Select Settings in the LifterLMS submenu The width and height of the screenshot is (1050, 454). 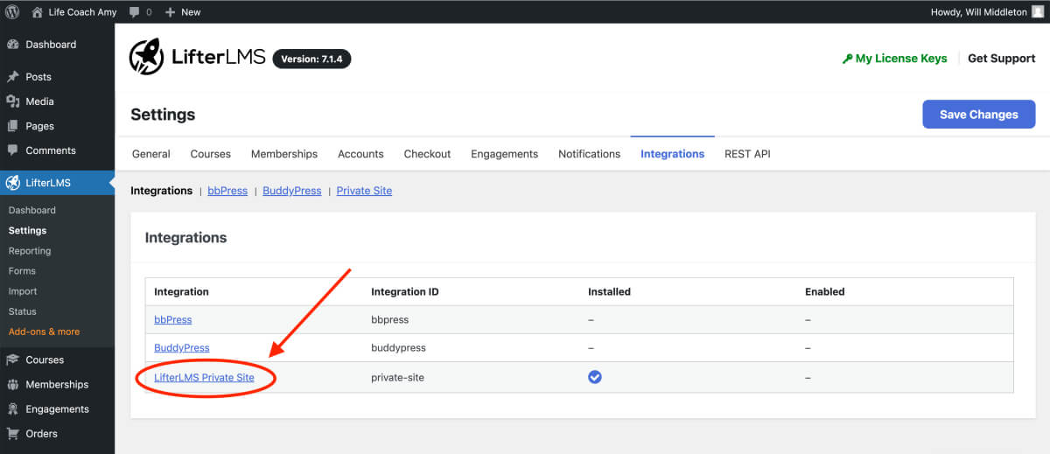tap(28, 230)
